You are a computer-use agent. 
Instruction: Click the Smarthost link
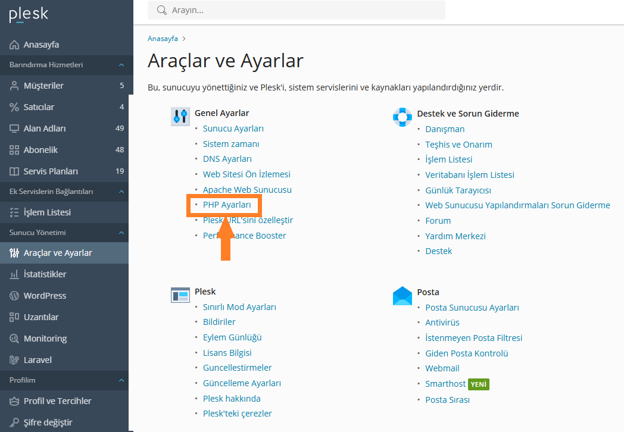445,384
